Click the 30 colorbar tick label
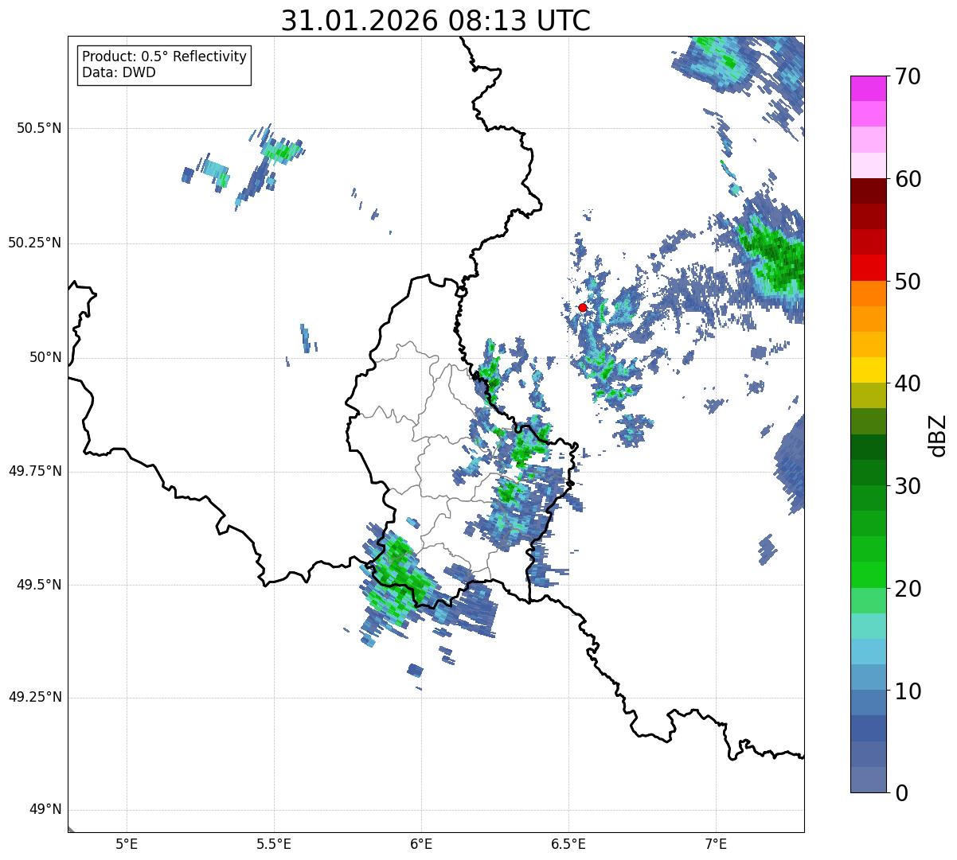Viewport: 957px width, 860px height. point(908,486)
